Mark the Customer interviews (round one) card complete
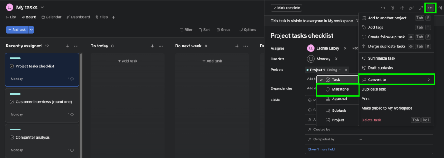The image size is (444, 158). [x=12, y=102]
